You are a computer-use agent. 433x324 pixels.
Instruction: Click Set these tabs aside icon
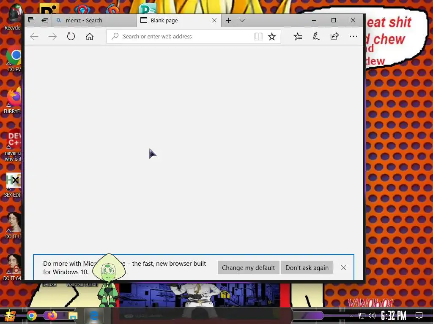tap(45, 20)
